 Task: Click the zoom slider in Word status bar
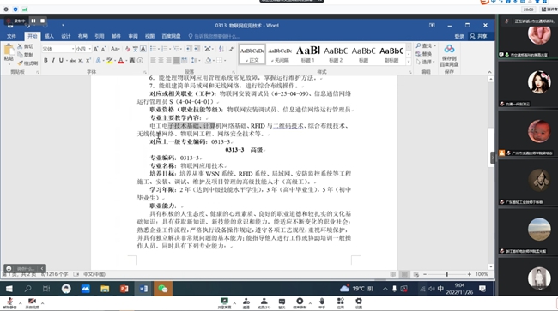coord(446,274)
